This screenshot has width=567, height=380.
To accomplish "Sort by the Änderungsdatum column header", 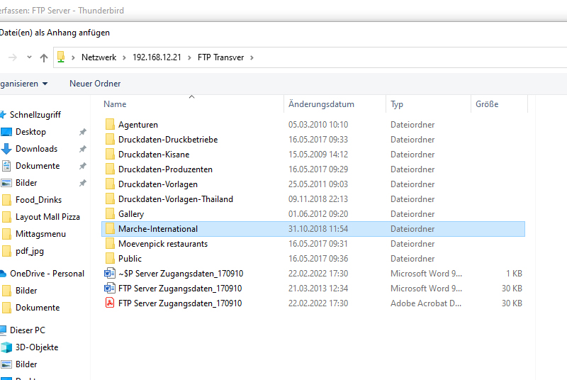I will click(321, 104).
